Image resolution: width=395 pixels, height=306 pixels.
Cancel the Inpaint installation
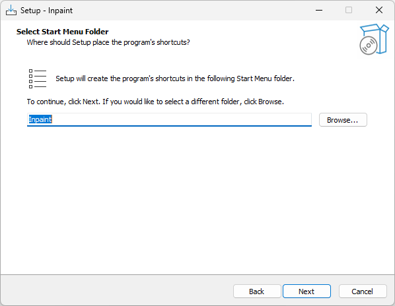pos(363,291)
